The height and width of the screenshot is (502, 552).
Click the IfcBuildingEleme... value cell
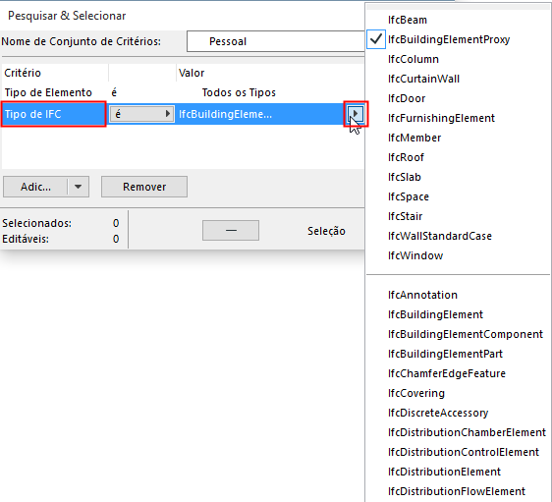point(225,114)
